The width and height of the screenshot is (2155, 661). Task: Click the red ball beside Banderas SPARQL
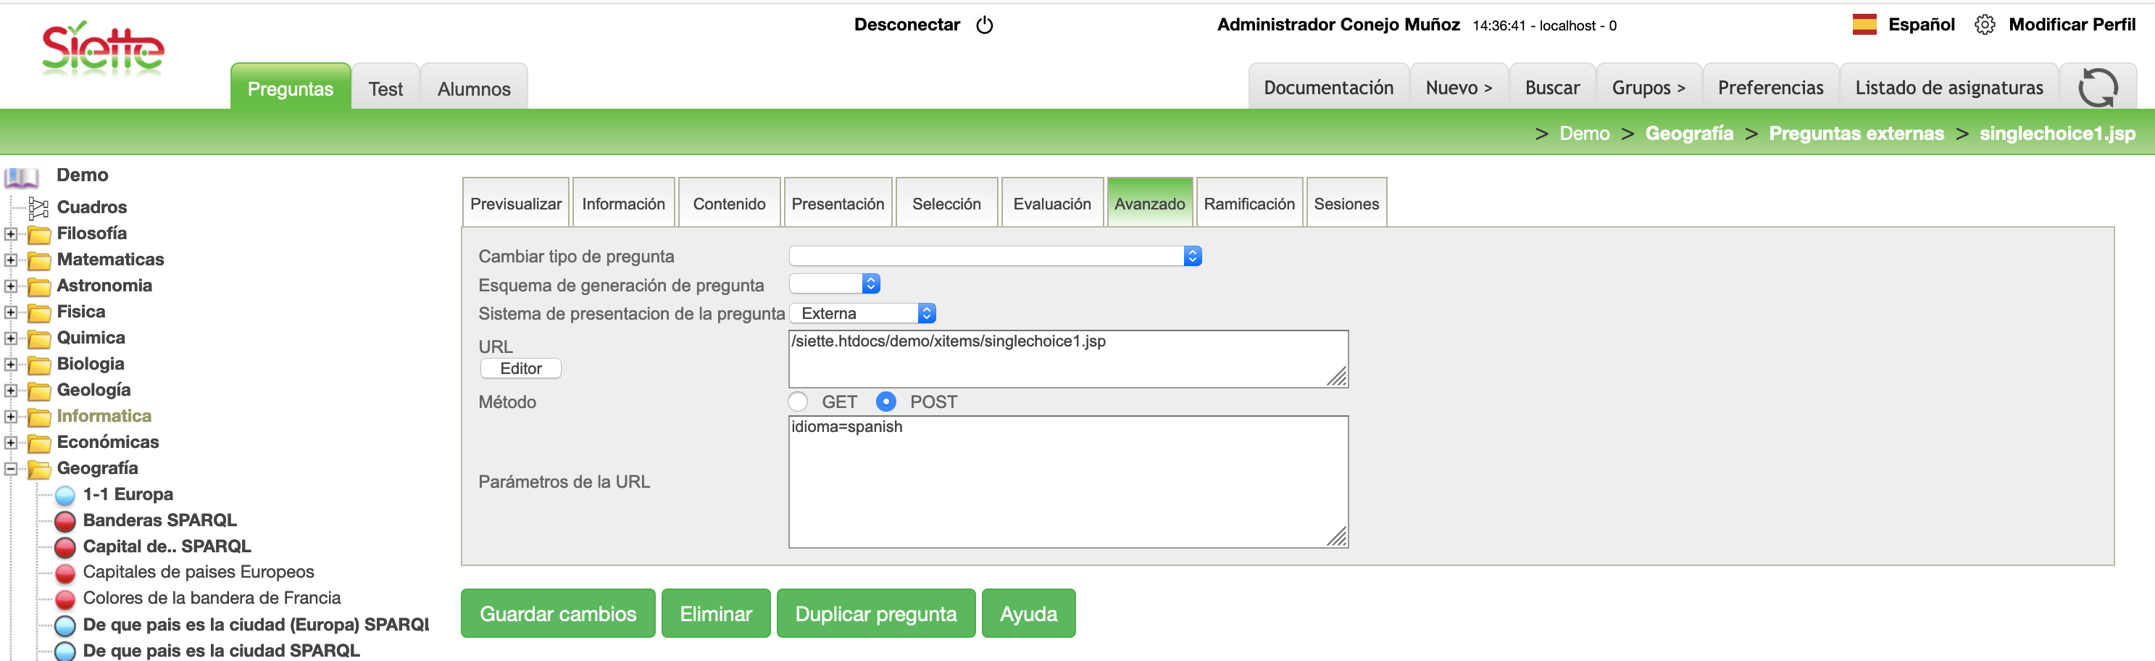coord(65,521)
